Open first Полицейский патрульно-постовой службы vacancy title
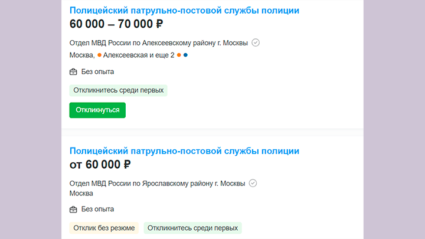425x239 pixels. [x=184, y=10]
